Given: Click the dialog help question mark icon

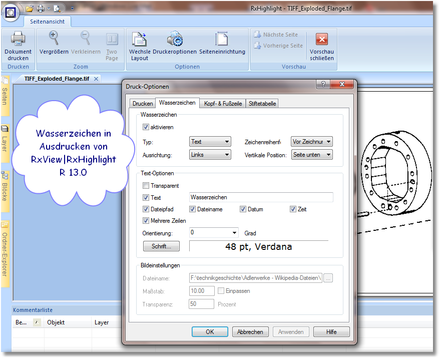Looking at the screenshot, I should point(323,85).
